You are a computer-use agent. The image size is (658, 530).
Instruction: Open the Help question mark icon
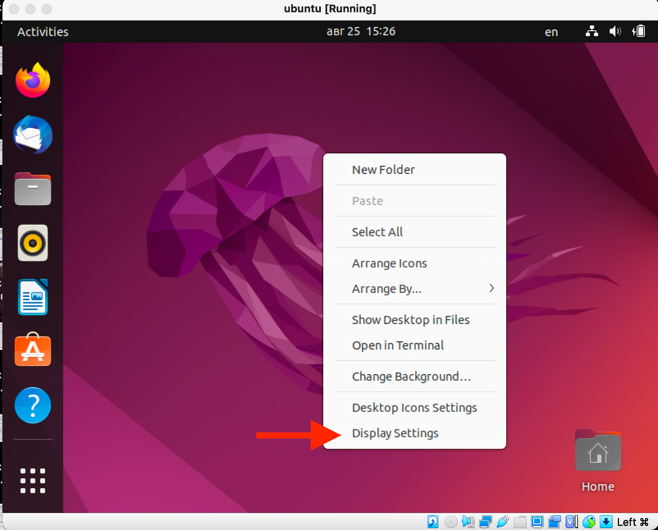click(33, 405)
